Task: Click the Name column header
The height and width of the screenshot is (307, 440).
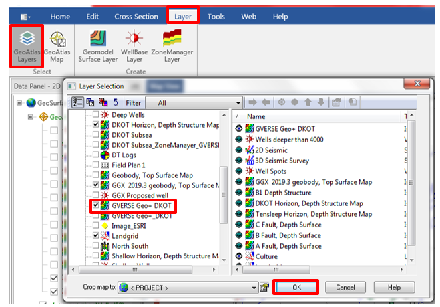Action: click(x=256, y=116)
